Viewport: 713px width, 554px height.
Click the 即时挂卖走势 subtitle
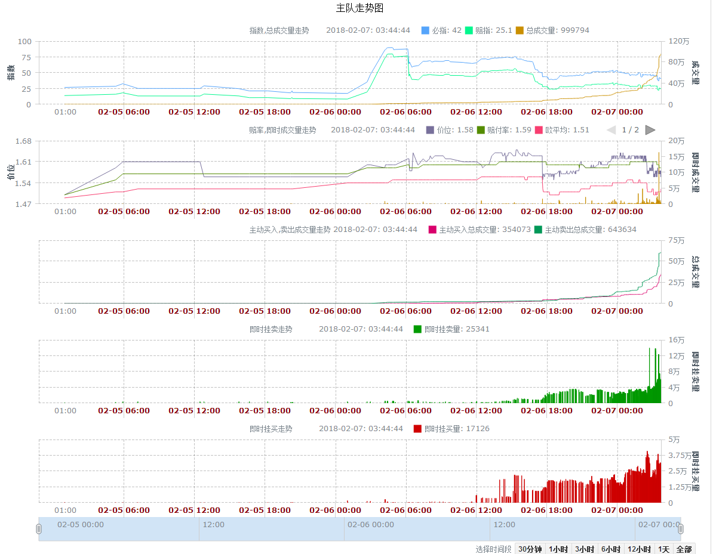click(271, 329)
